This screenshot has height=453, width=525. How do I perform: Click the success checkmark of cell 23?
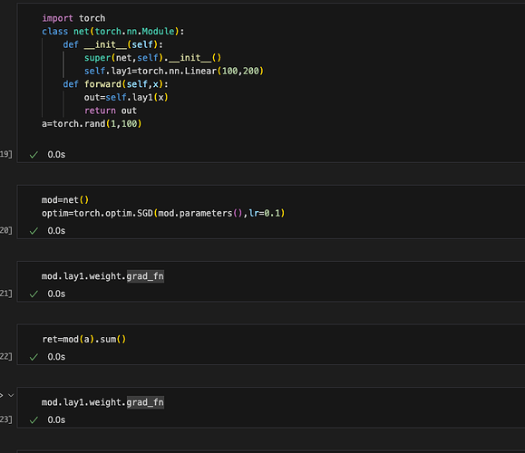pyautogui.click(x=34, y=420)
